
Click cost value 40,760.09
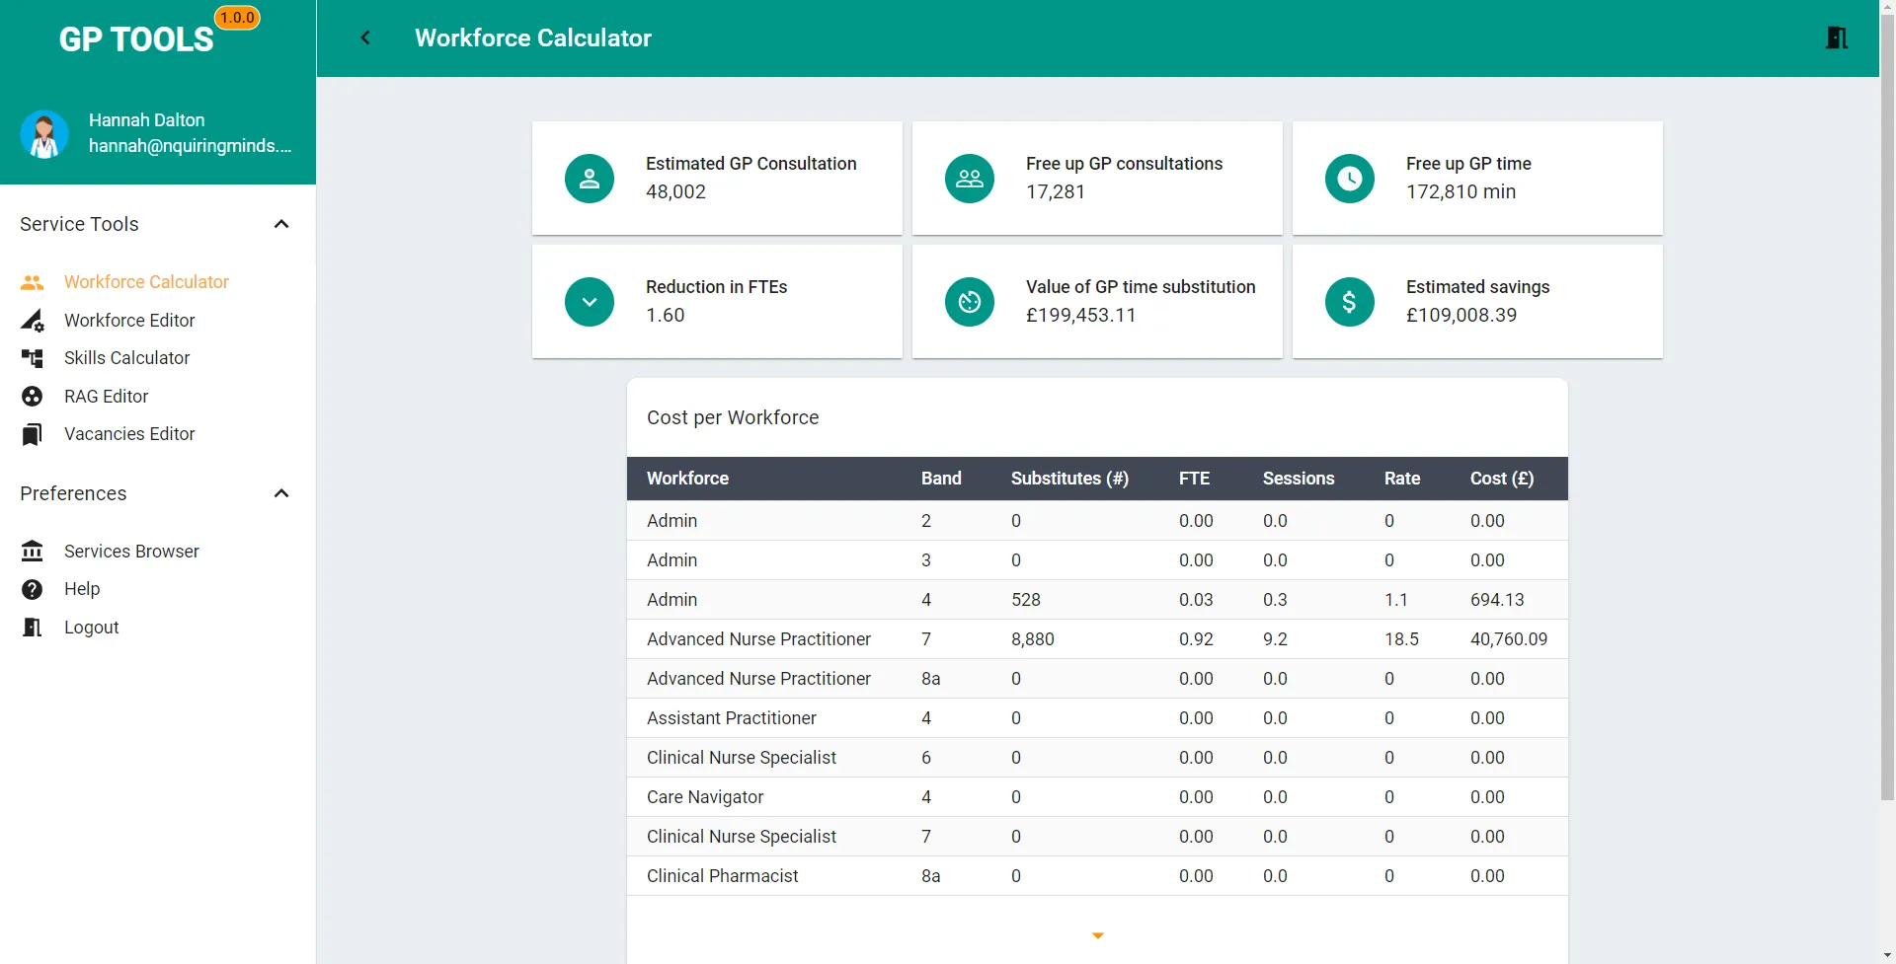coord(1509,639)
